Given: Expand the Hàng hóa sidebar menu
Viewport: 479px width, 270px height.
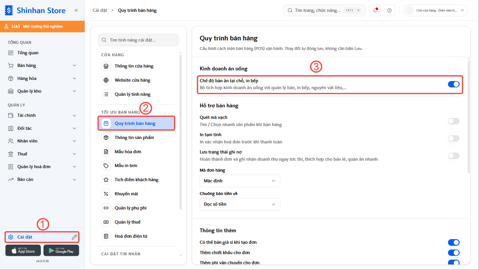Looking at the screenshot, I should (x=42, y=78).
